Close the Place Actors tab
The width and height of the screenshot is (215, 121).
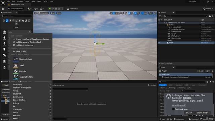(16, 13)
